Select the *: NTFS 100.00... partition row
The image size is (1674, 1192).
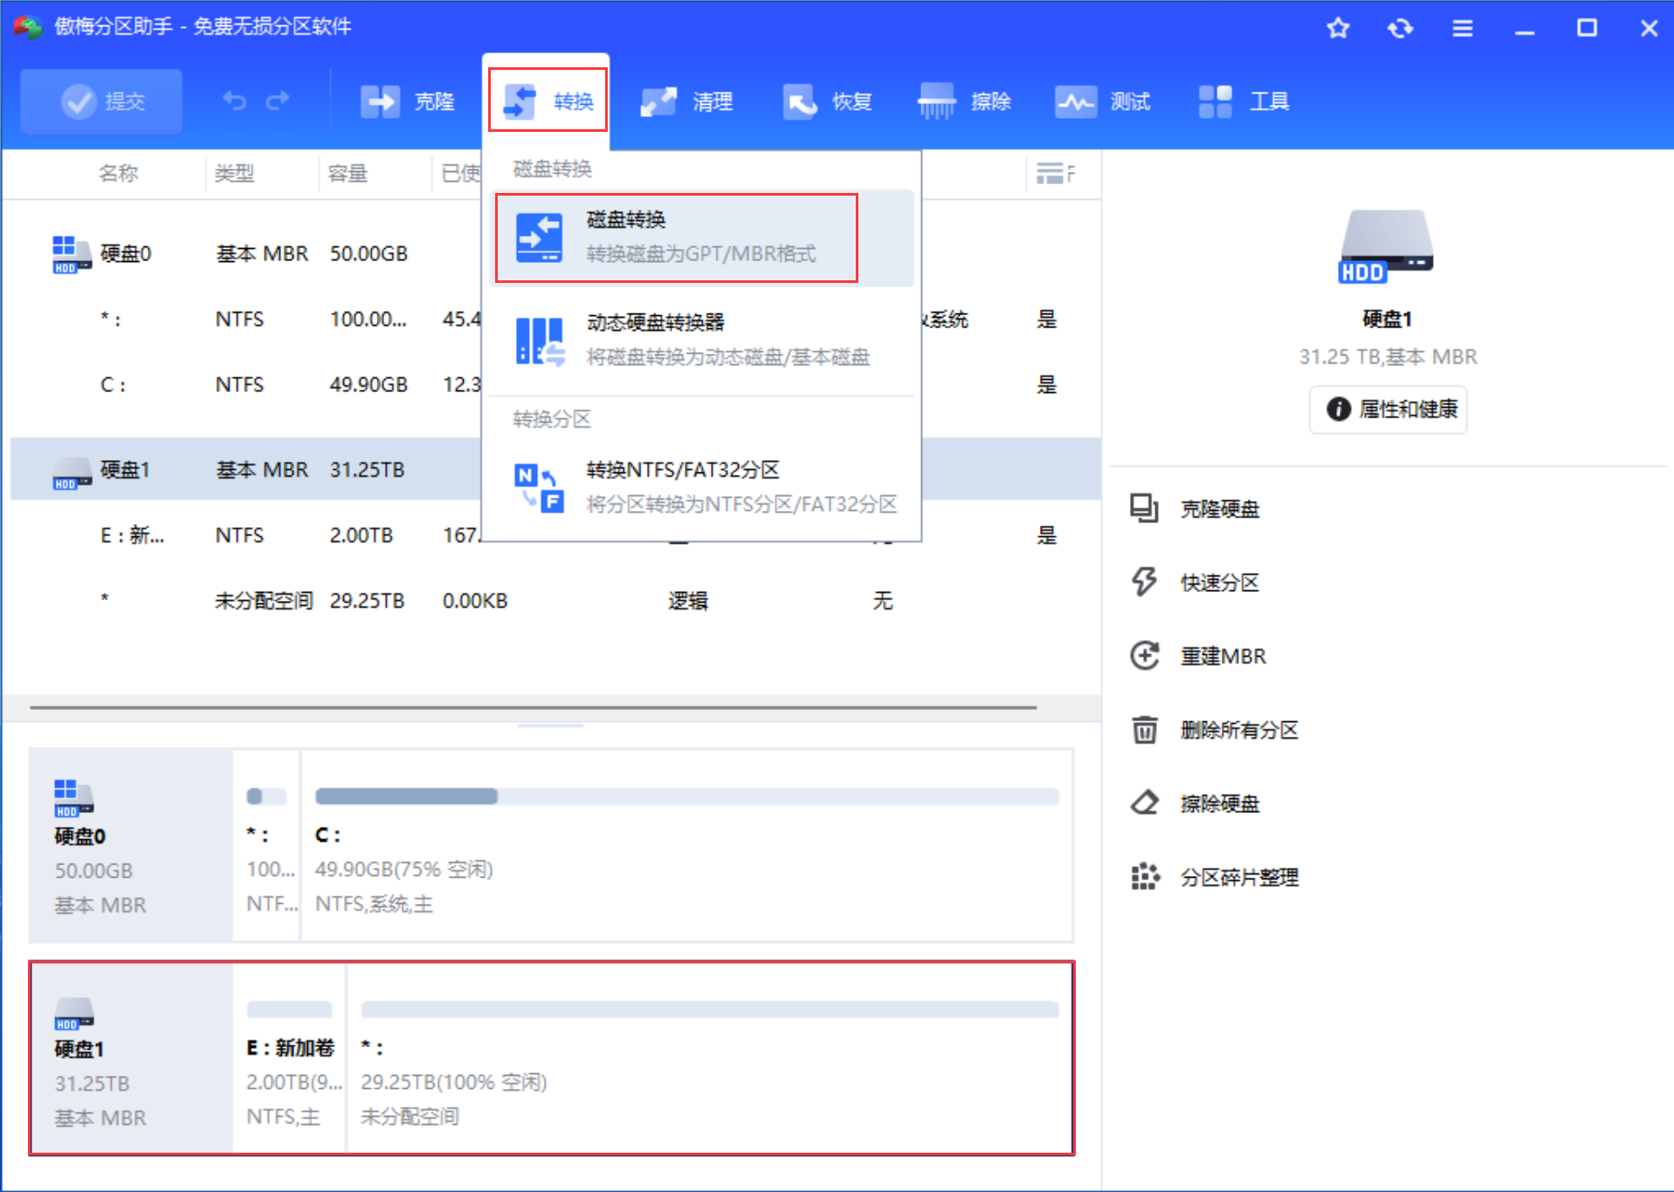point(555,319)
